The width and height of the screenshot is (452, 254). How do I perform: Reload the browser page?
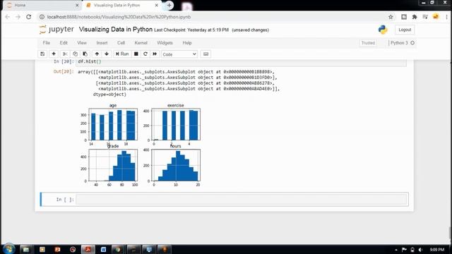pyautogui.click(x=28, y=17)
